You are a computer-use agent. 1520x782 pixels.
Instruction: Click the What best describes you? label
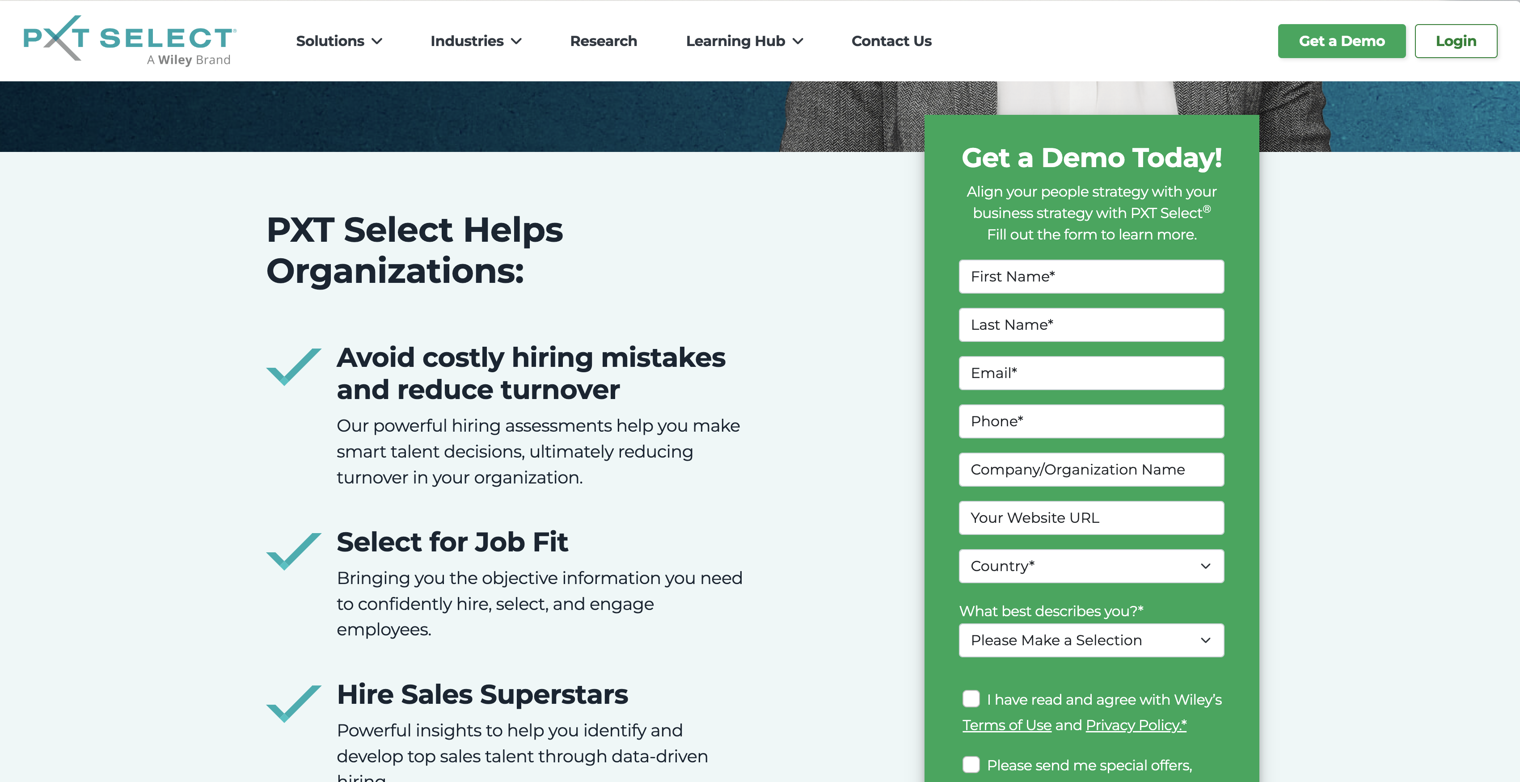click(x=1051, y=611)
